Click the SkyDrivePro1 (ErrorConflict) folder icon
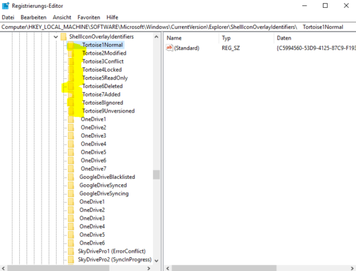The height and width of the screenshot is (271, 356). tap(71, 251)
